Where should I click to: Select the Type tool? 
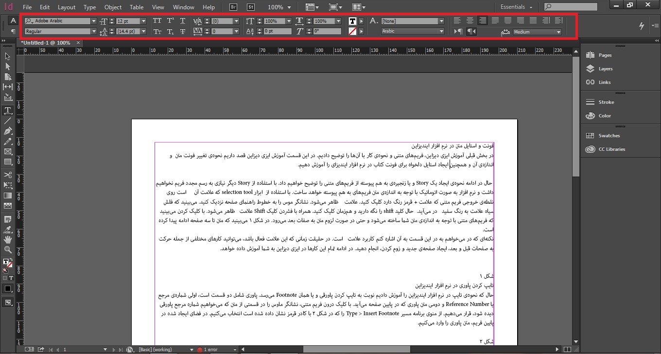click(x=8, y=111)
